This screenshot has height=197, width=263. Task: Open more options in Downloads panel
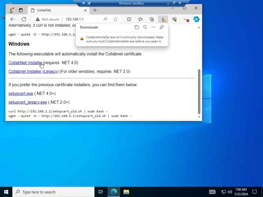click(153, 27)
